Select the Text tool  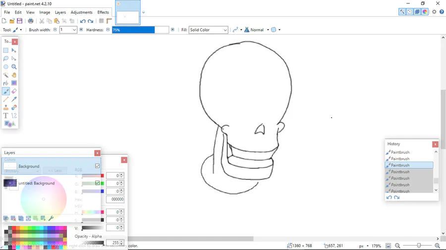(5, 116)
